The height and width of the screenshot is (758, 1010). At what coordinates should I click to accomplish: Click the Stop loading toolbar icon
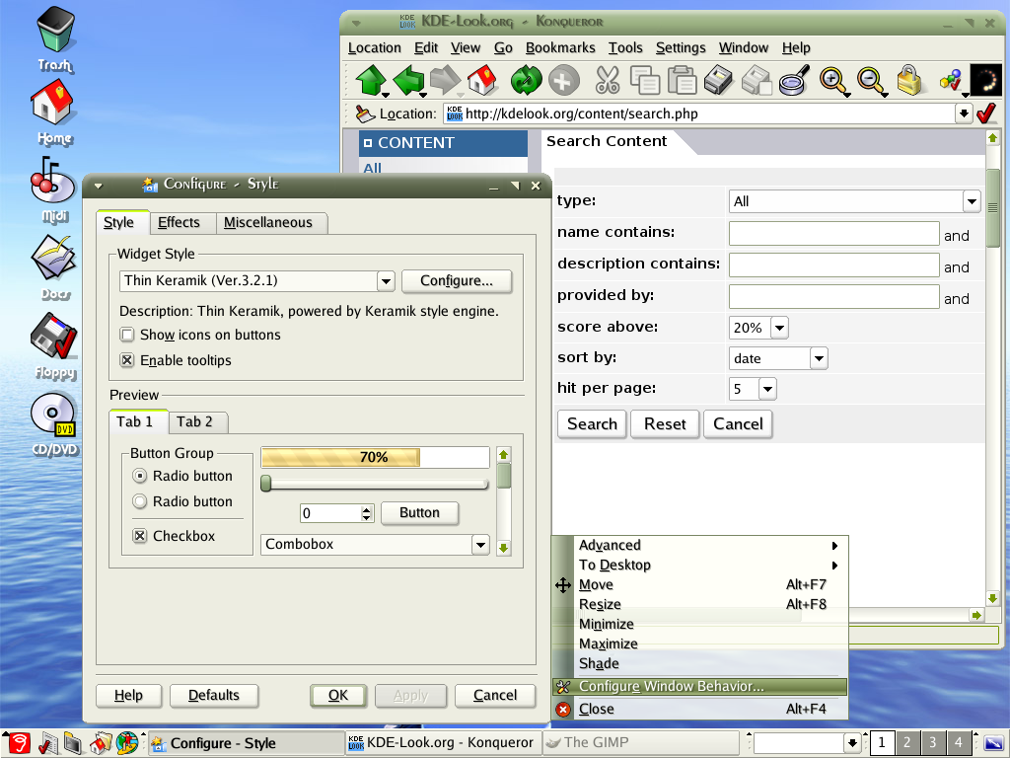pyautogui.click(x=563, y=81)
